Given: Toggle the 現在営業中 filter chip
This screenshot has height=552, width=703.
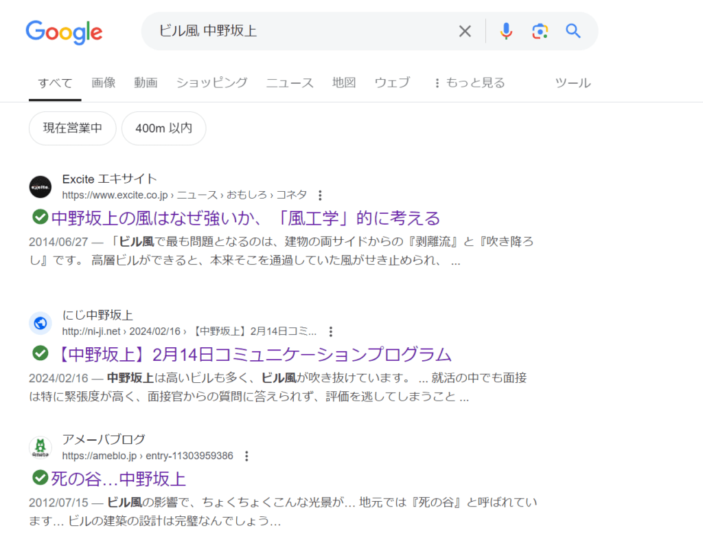Looking at the screenshot, I should [73, 129].
